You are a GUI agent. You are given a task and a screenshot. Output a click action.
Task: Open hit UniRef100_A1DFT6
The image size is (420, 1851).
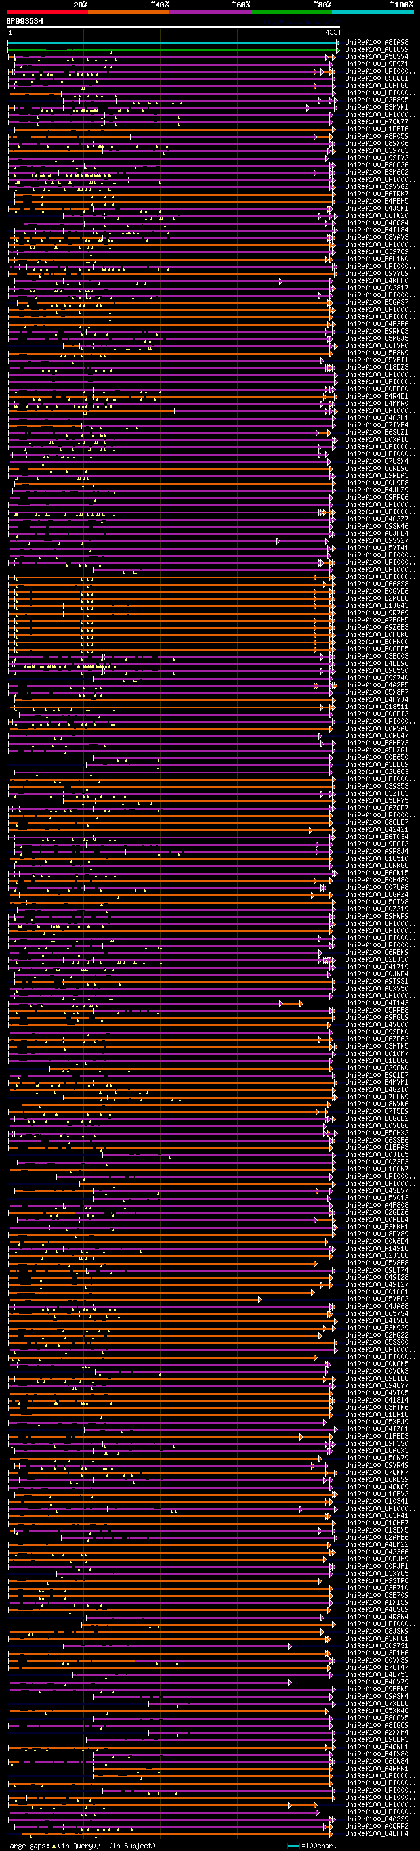click(x=377, y=129)
